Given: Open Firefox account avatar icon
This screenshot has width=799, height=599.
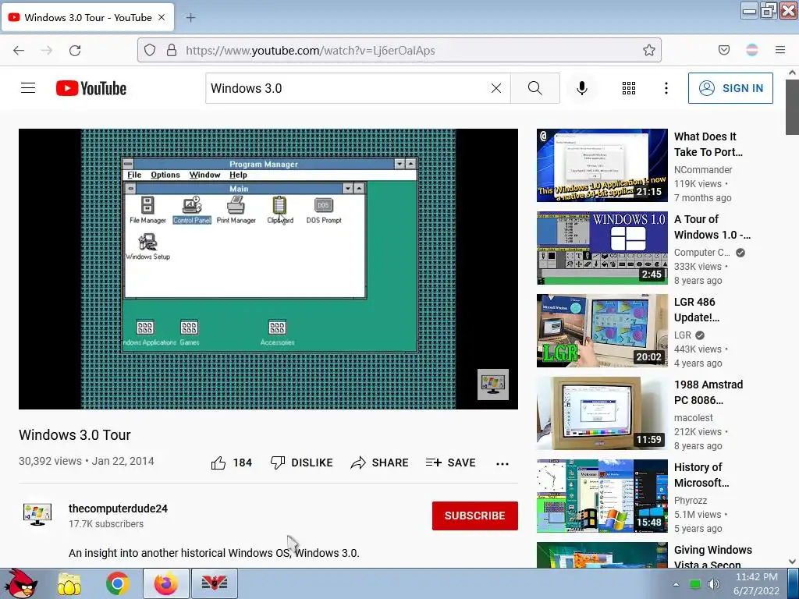Looking at the screenshot, I should click(x=752, y=50).
